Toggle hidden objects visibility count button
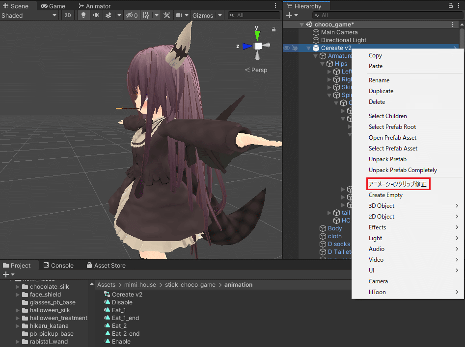 [x=132, y=15]
